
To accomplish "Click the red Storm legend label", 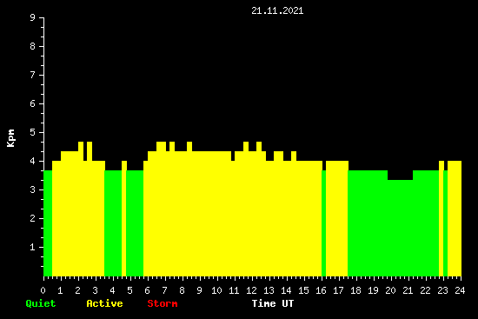I will point(163,303).
